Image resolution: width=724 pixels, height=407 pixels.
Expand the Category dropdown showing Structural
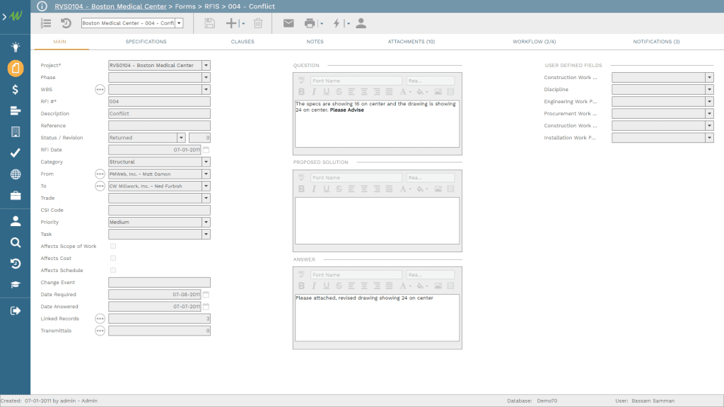[206, 162]
